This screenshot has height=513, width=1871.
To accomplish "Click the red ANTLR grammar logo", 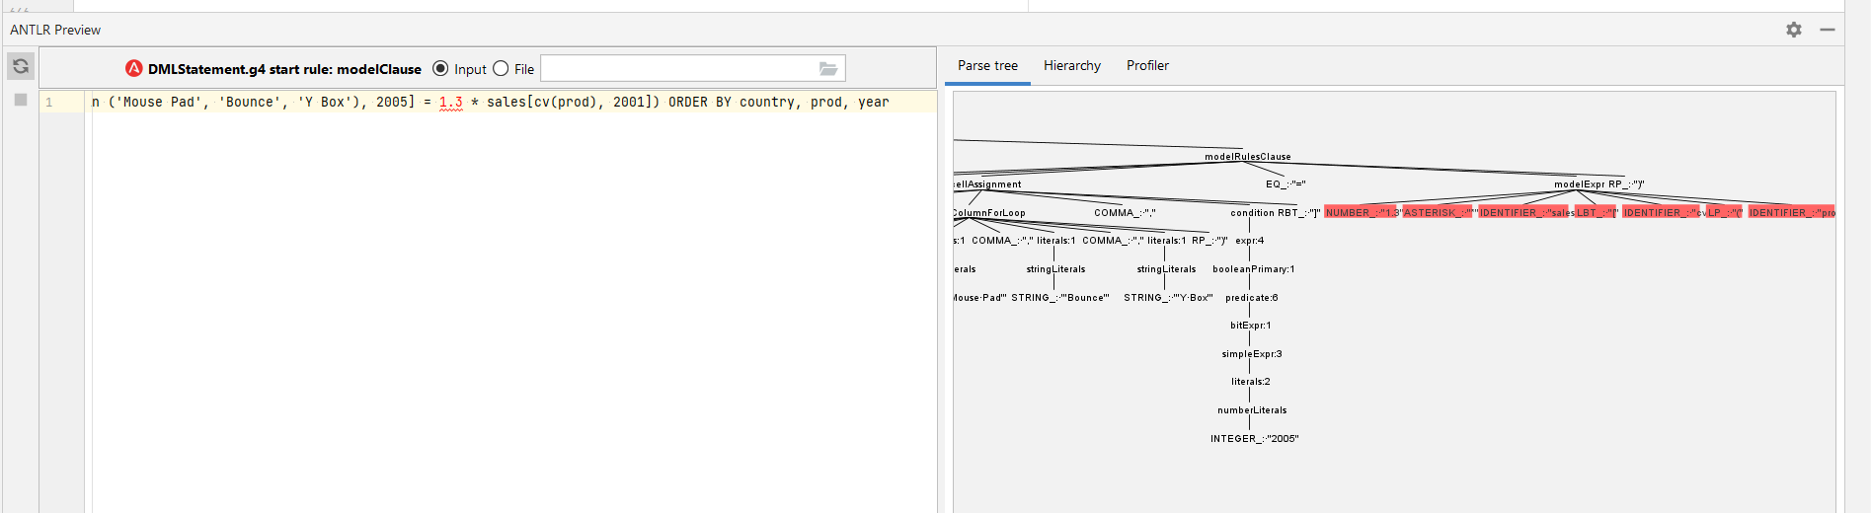I will [134, 68].
